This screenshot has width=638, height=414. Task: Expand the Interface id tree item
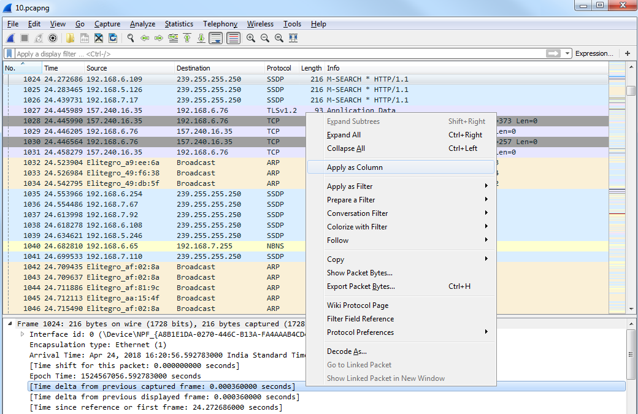tap(23, 334)
